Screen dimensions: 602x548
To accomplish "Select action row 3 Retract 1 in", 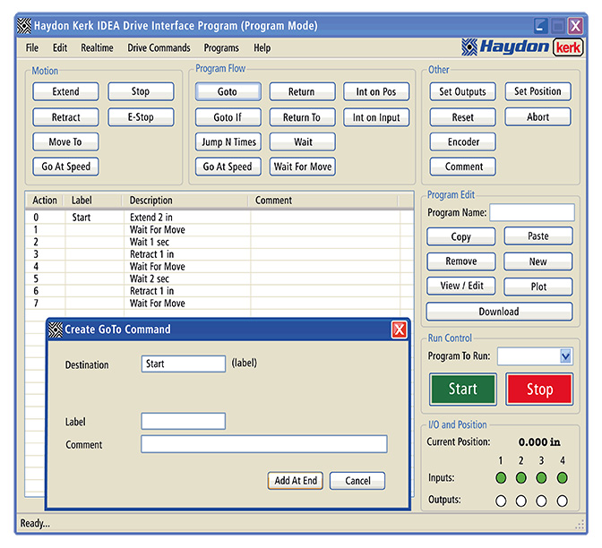I will tap(151, 254).
